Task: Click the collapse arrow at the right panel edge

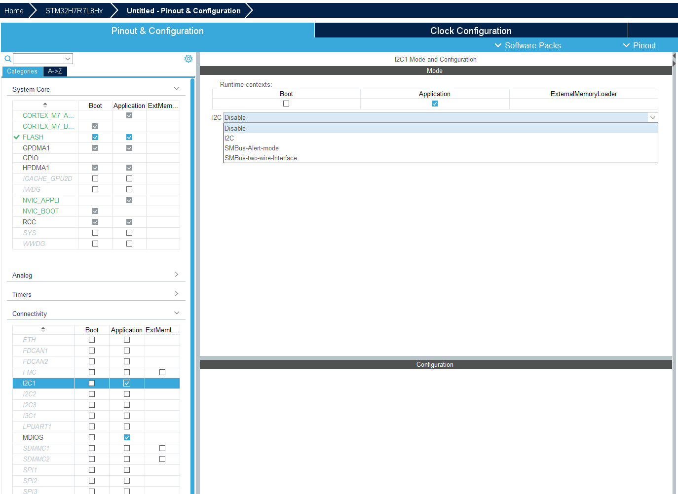Action: click(674, 60)
